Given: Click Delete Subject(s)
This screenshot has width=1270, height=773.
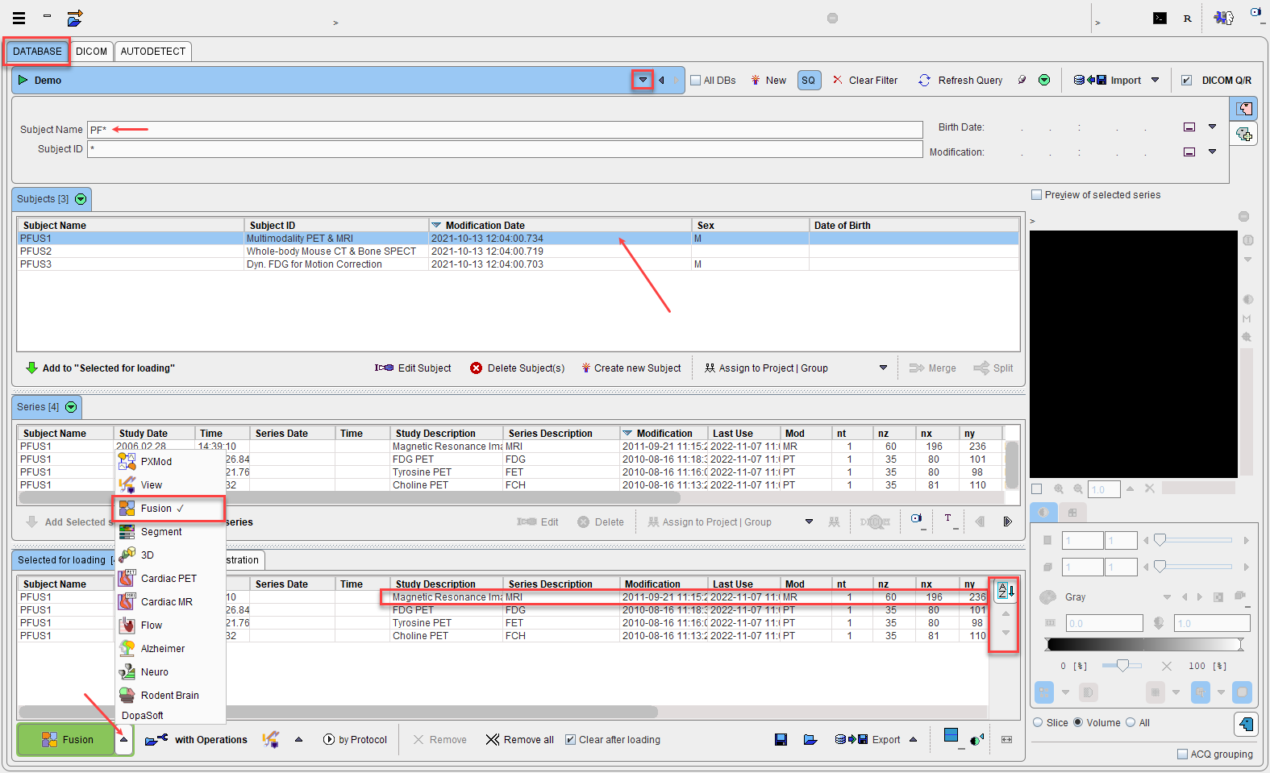Looking at the screenshot, I should point(518,368).
